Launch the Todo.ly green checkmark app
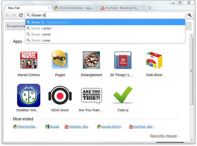The image size is (197, 146). [x=123, y=95]
